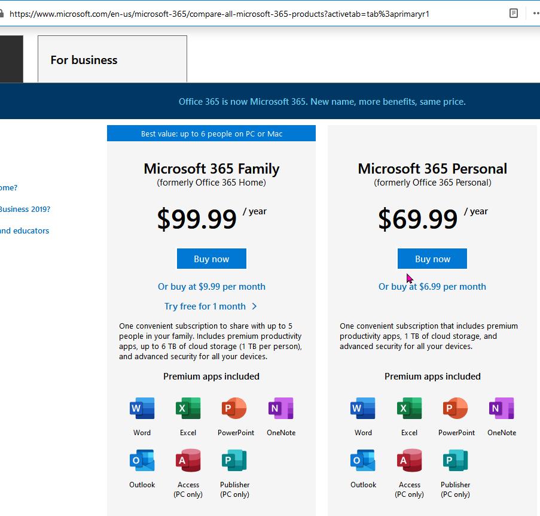The height and width of the screenshot is (516, 540).
Task: Switch to the For business tab
Action: [112, 59]
